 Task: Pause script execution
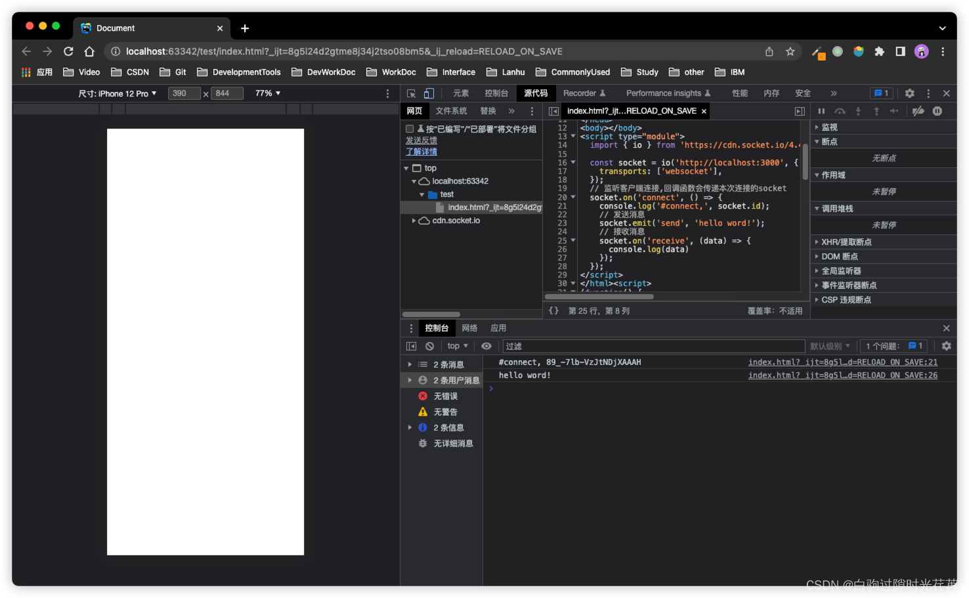[821, 111]
